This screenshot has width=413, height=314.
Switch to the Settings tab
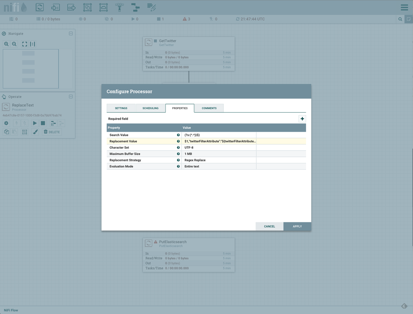[121, 108]
